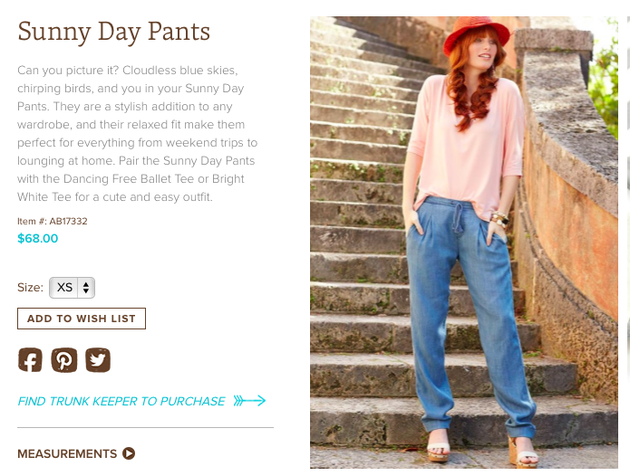Follow the Find Trunk Keeper to Purchase link
This screenshot has width=630, height=476.
click(121, 401)
